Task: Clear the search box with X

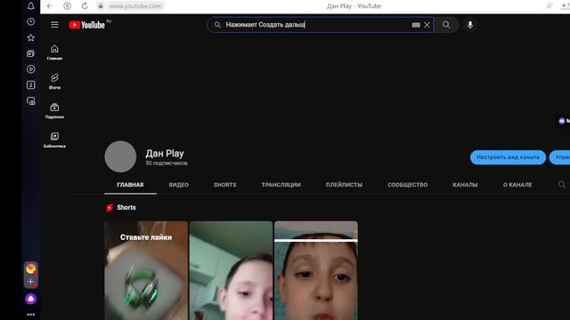Action: [427, 25]
